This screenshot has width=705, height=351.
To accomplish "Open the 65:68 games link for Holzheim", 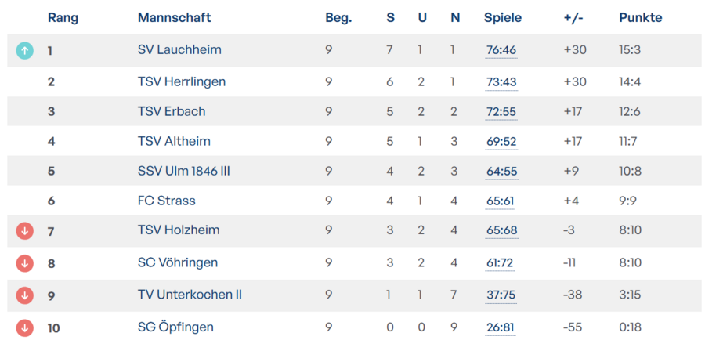I will pyautogui.click(x=501, y=230).
